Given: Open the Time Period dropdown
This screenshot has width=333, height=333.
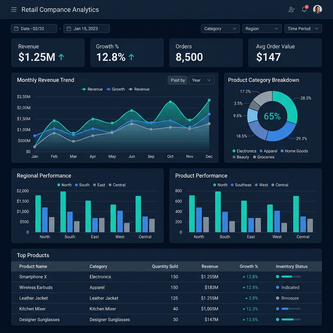Looking at the screenshot, I should tap(303, 29).
